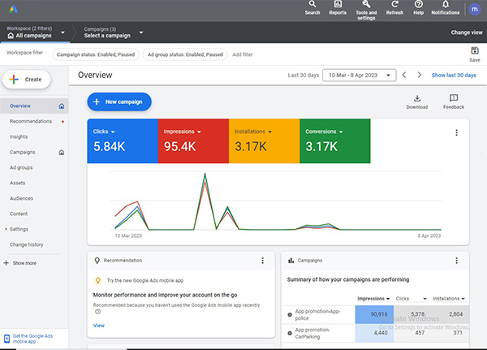This screenshot has width=487, height=350.
Task: Select Recommendations in left sidebar
Action: pyautogui.click(x=31, y=121)
